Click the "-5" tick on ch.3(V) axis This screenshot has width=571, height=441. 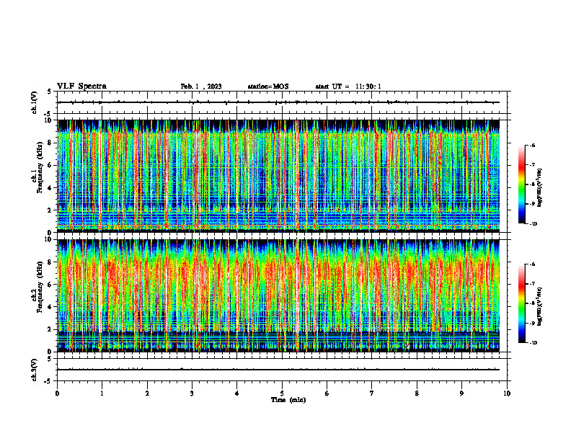[x=48, y=381]
